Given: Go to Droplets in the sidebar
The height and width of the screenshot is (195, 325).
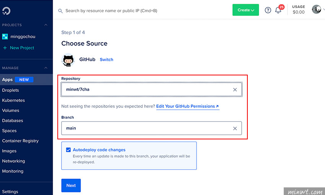Looking at the screenshot, I should pyautogui.click(x=10, y=90).
